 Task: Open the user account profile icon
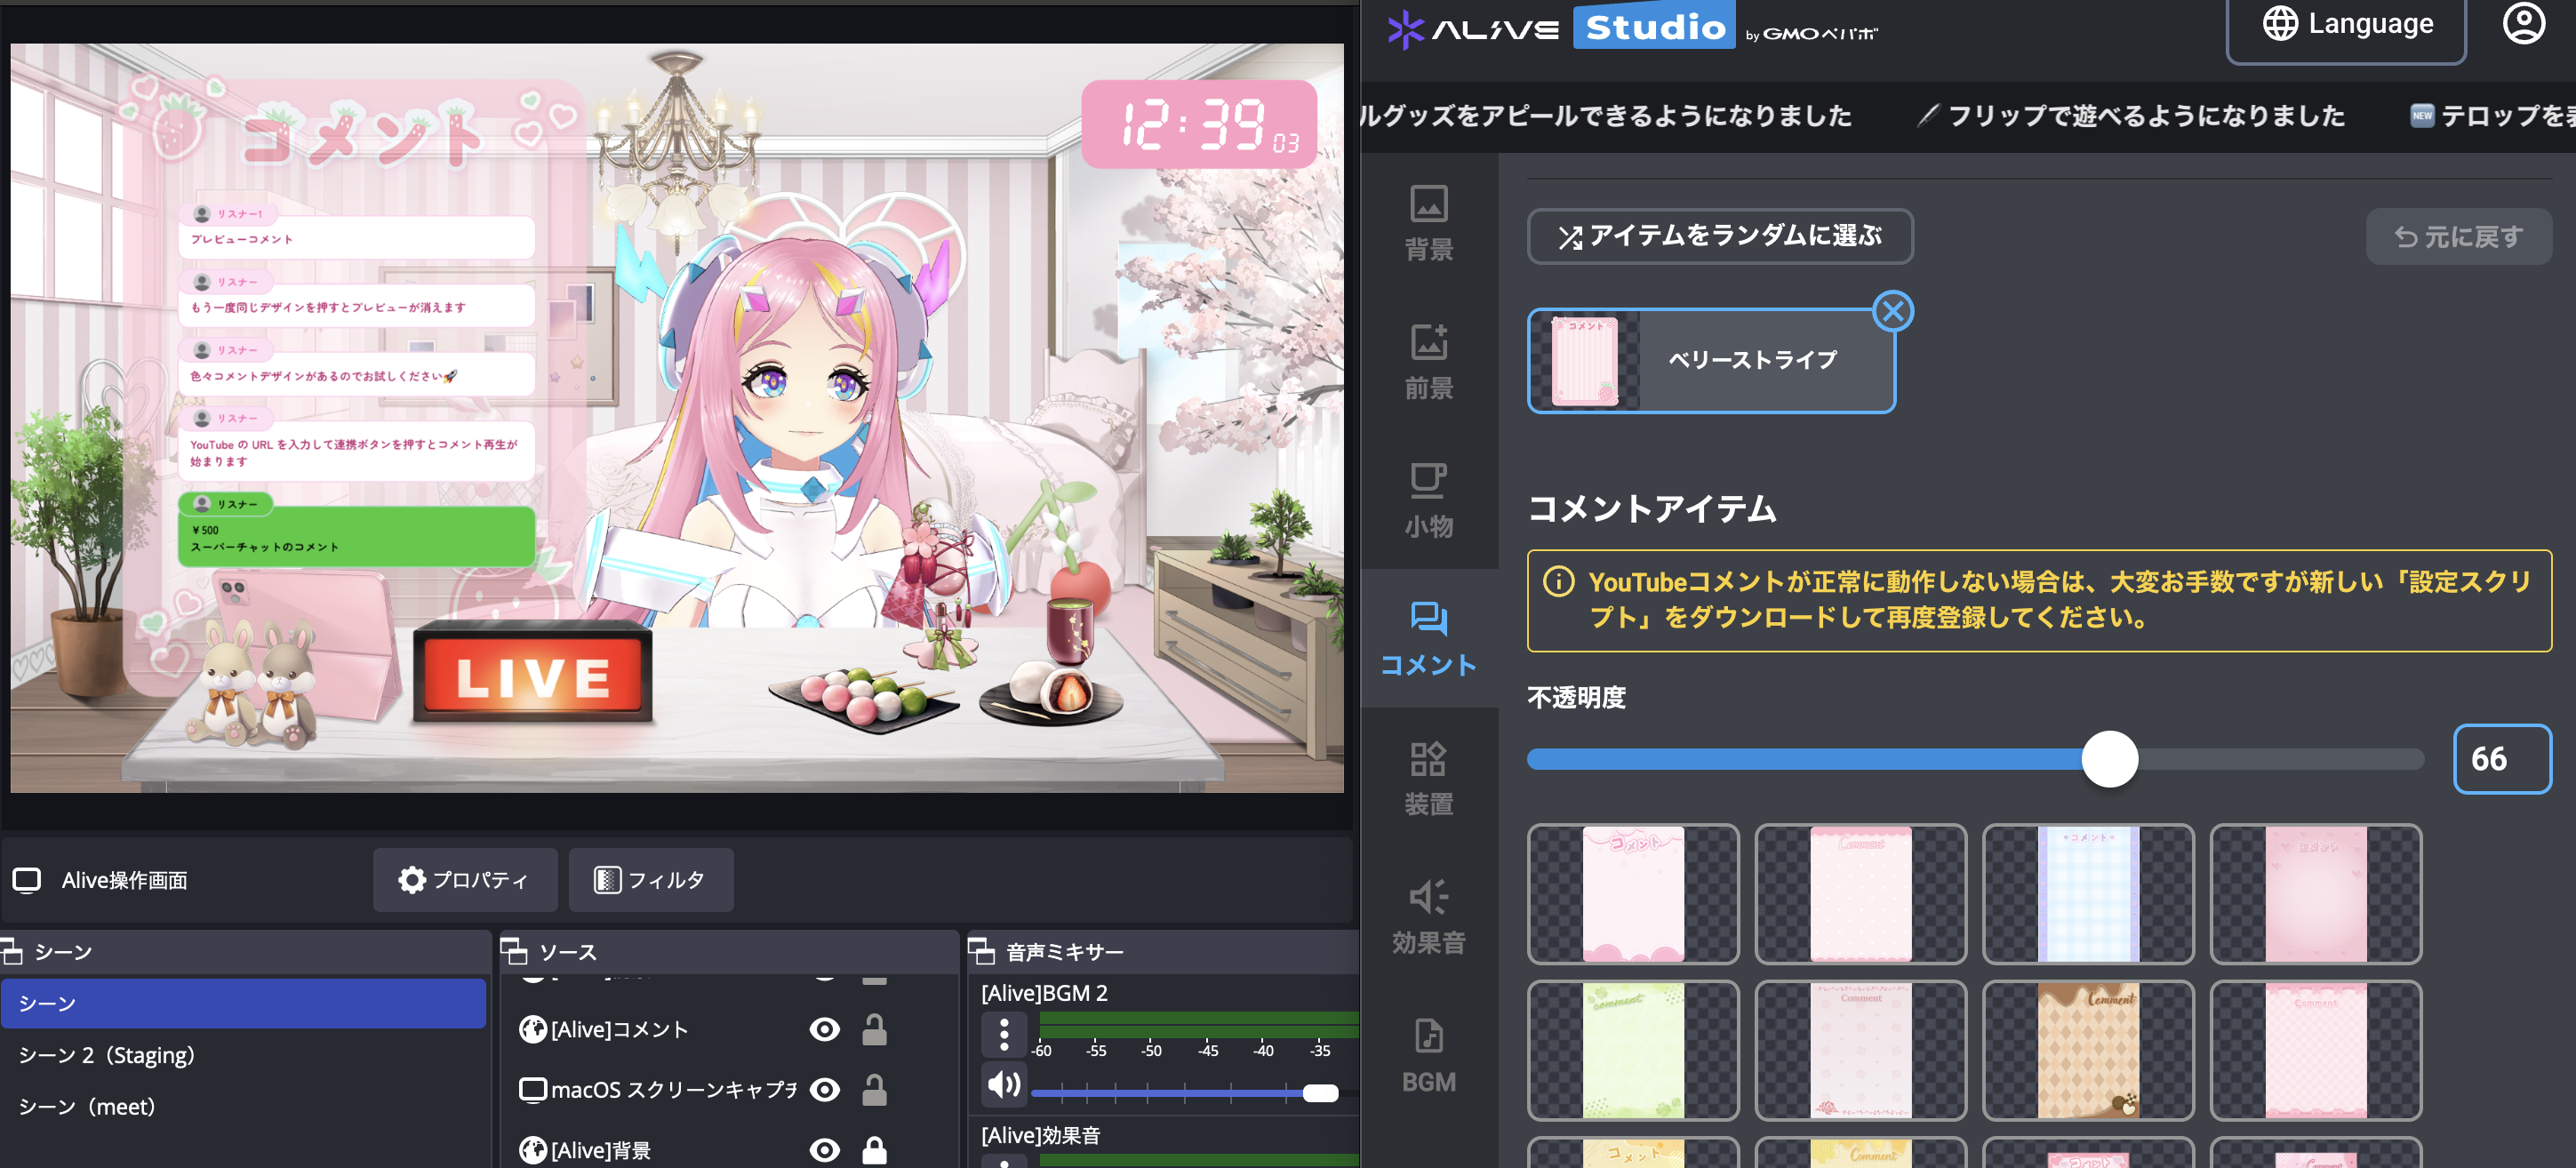(x=2523, y=24)
